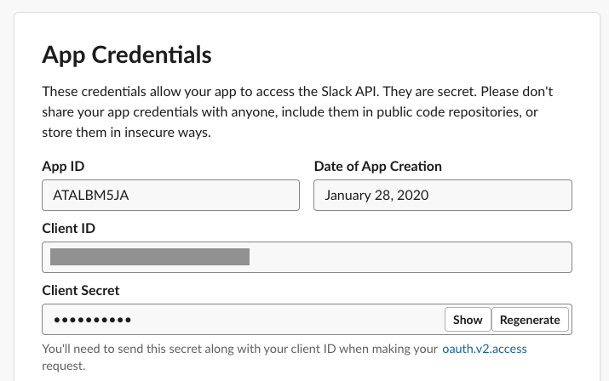Click the "App ID" label

(63, 166)
